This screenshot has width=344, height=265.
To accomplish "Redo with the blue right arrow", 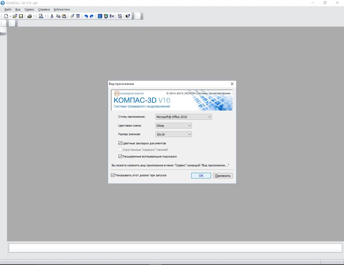I will [92, 16].
